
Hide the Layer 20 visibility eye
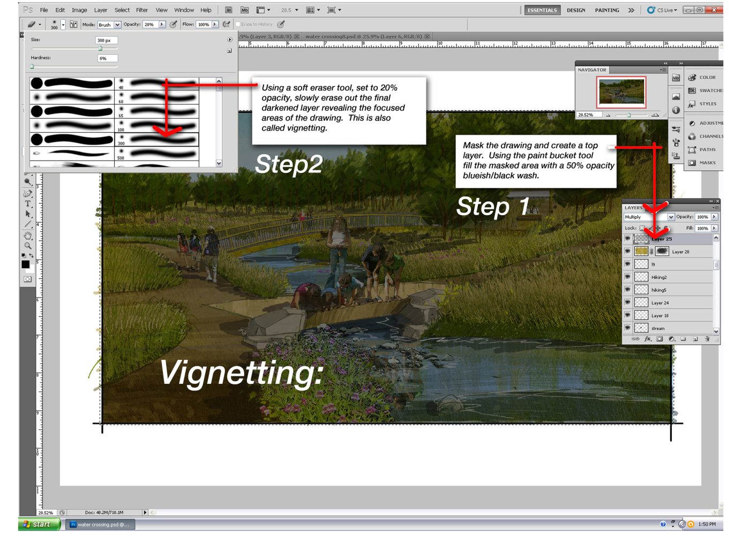tap(627, 252)
